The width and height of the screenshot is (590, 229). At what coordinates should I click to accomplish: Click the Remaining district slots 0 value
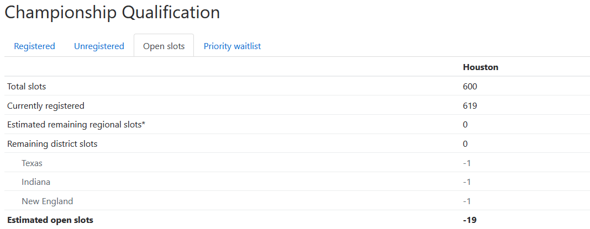pyautogui.click(x=466, y=143)
